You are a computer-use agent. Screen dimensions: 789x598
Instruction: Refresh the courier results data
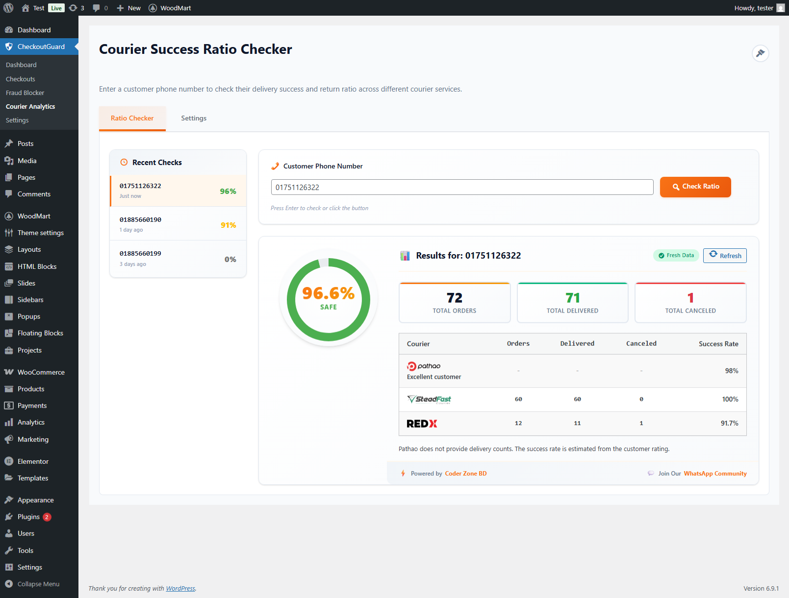[x=725, y=256]
